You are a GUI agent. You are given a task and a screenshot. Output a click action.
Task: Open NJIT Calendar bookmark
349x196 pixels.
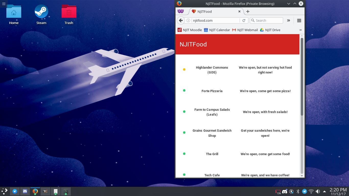(217, 30)
